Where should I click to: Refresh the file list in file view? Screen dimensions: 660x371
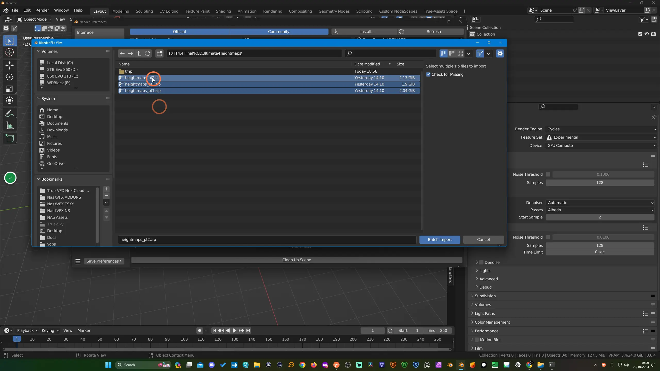pyautogui.click(x=147, y=53)
